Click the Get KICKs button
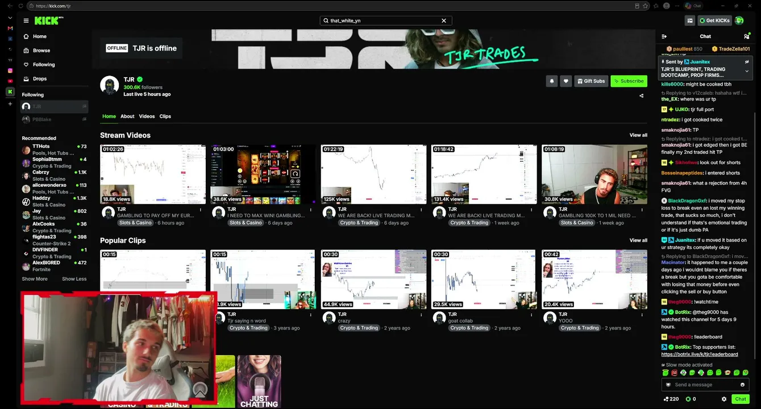 point(714,20)
